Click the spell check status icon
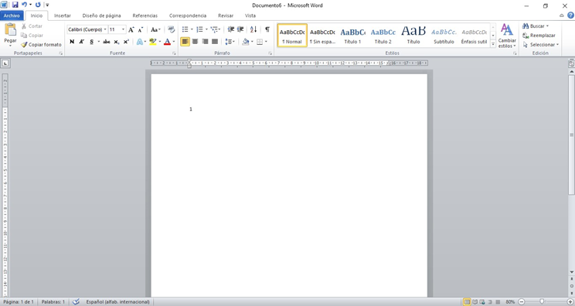 pos(76,302)
